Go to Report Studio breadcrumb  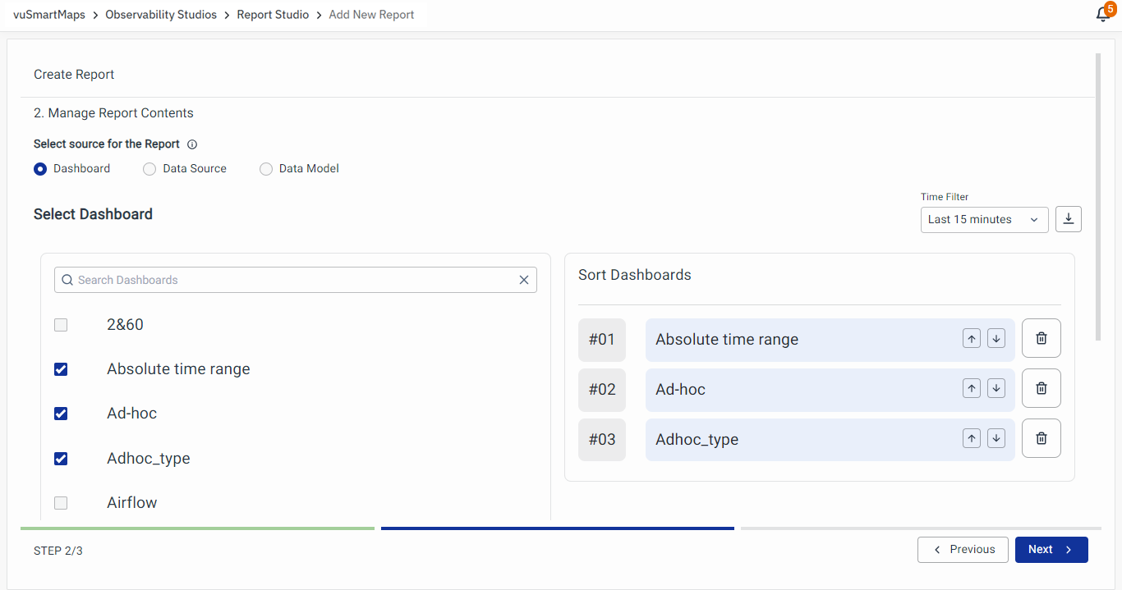(x=273, y=15)
